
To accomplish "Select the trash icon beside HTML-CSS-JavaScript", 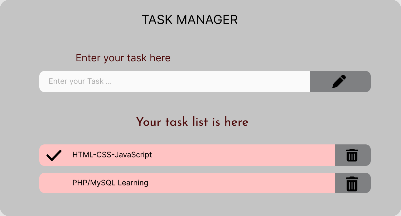I will (x=352, y=155).
